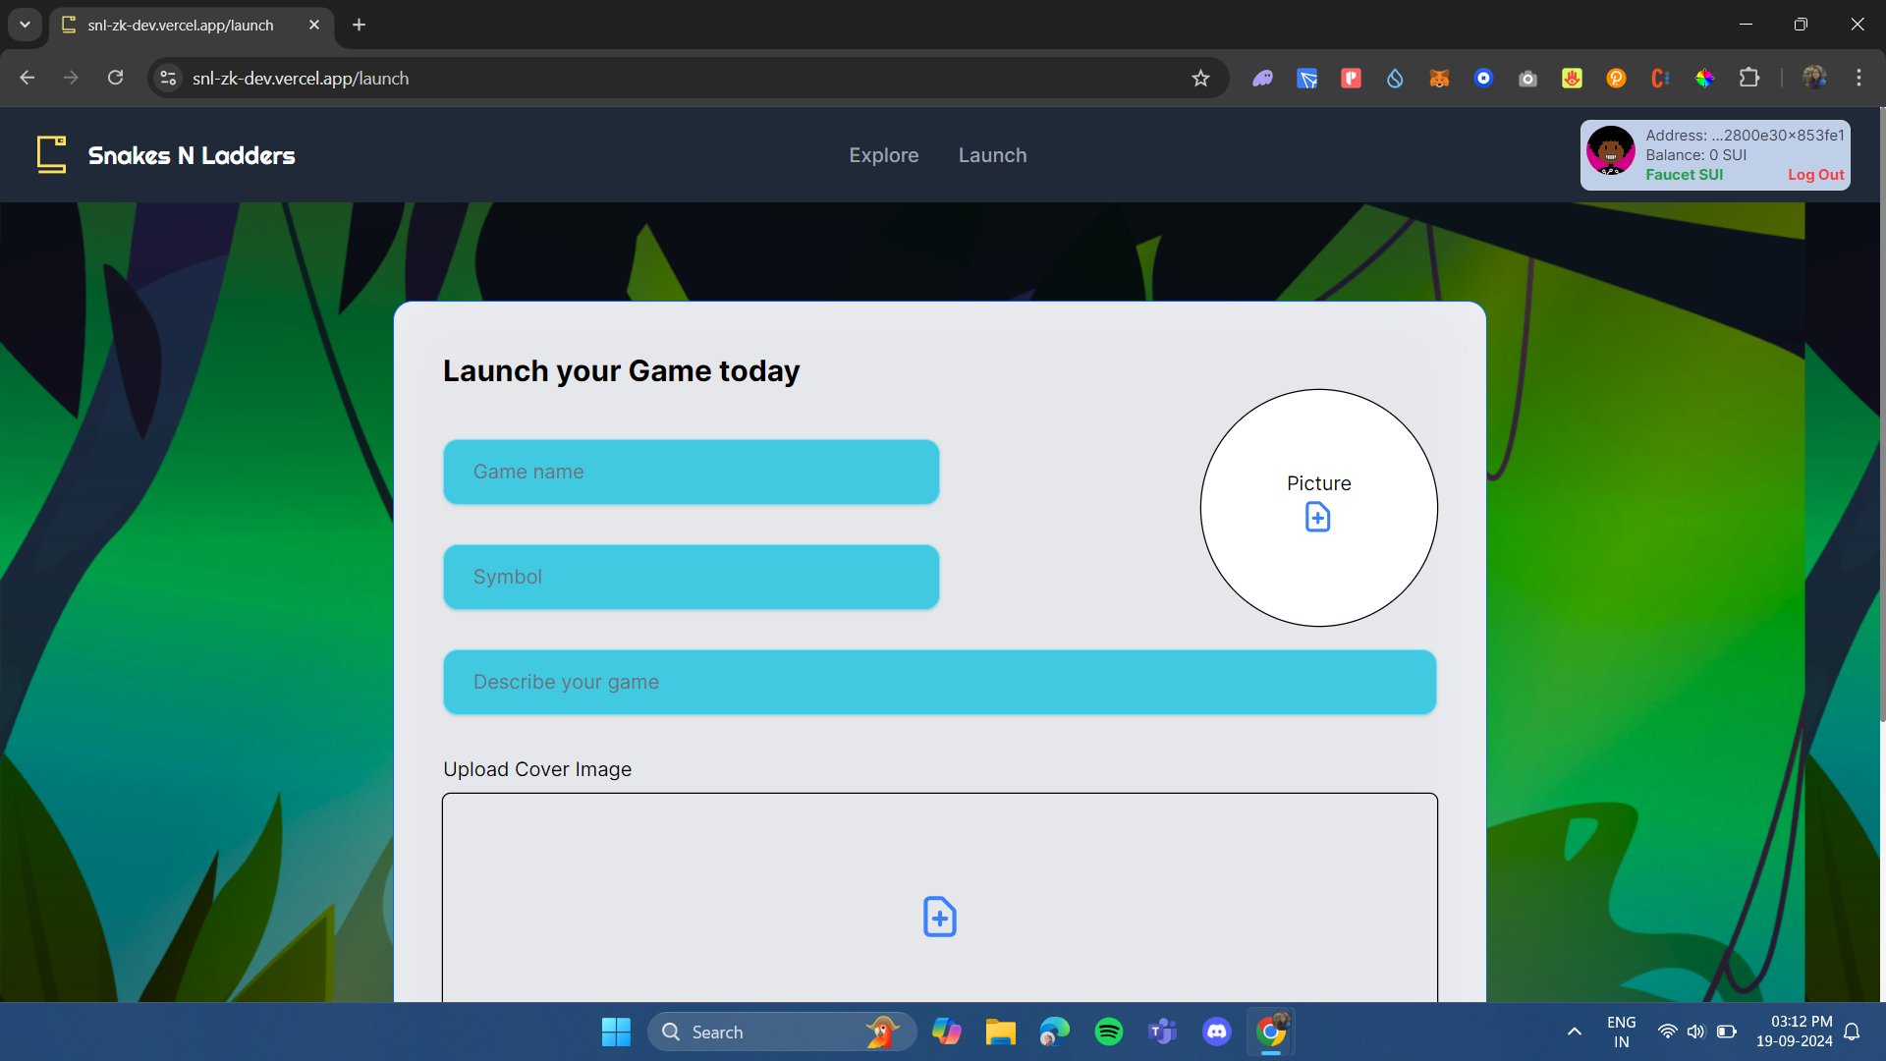Image resolution: width=1886 pixels, height=1061 pixels.
Task: Open the Sui Wallet droplet extension
Action: tap(1395, 78)
